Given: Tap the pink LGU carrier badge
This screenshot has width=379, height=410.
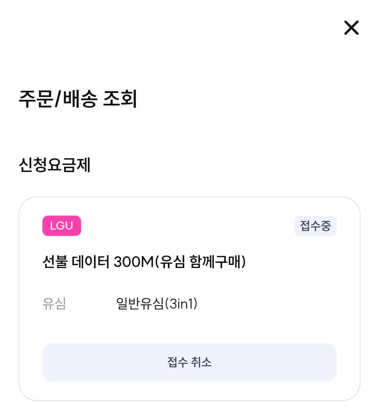Looking at the screenshot, I should (61, 226).
